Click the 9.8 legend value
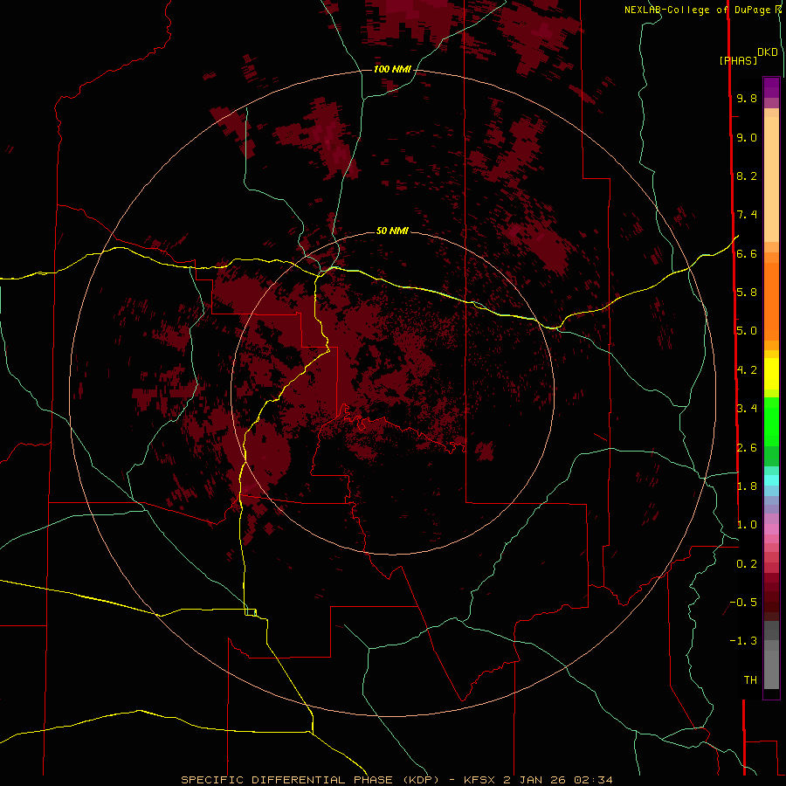Viewport: 786px width, 786px height. 747,98
